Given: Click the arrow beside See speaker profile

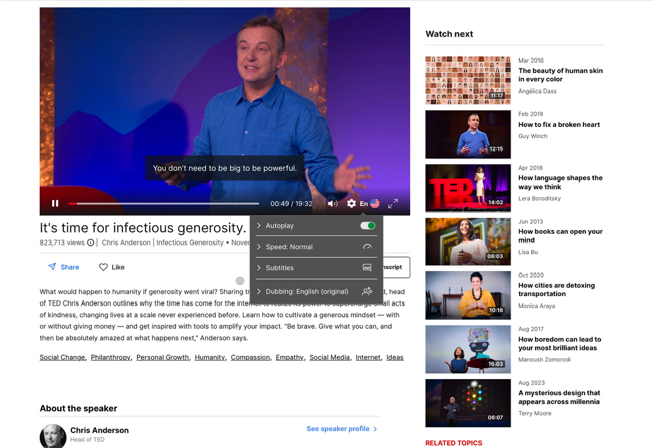Looking at the screenshot, I should coord(375,429).
